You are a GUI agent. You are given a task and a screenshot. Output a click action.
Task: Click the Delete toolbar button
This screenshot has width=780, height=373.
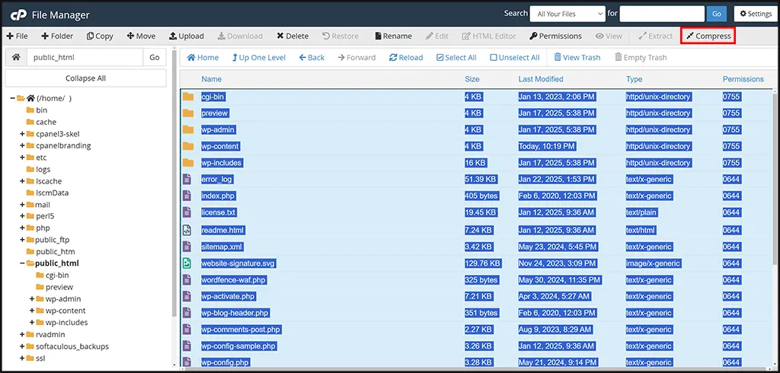coord(292,36)
